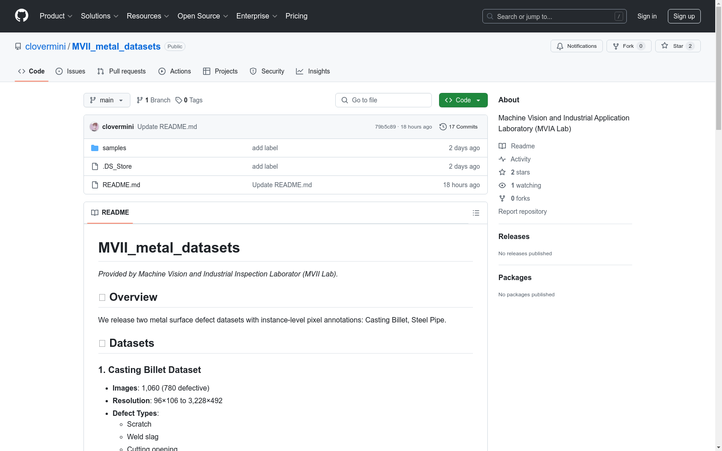View the 0 Tags list
This screenshot has width=722, height=451.
tap(189, 100)
